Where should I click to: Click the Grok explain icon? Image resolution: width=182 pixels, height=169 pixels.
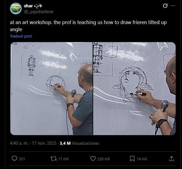165,6
